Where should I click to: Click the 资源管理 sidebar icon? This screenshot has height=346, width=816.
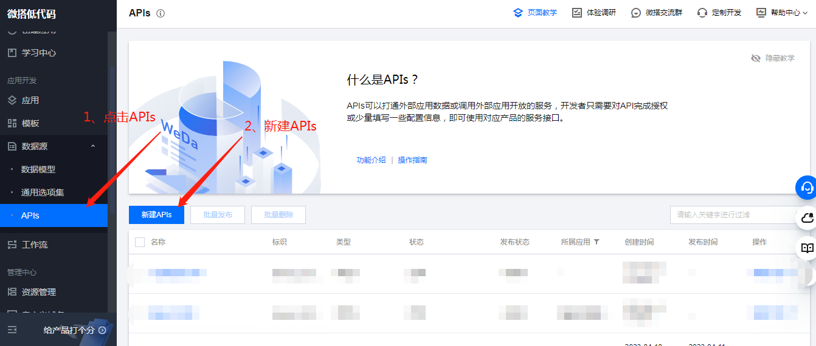12,292
